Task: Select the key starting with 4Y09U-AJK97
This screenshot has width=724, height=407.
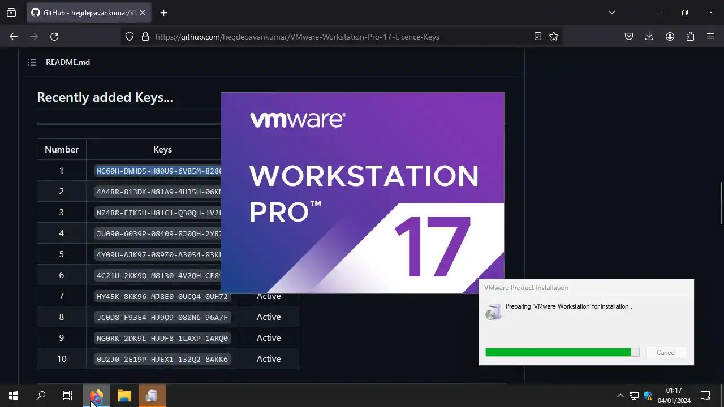Action: [x=158, y=254]
